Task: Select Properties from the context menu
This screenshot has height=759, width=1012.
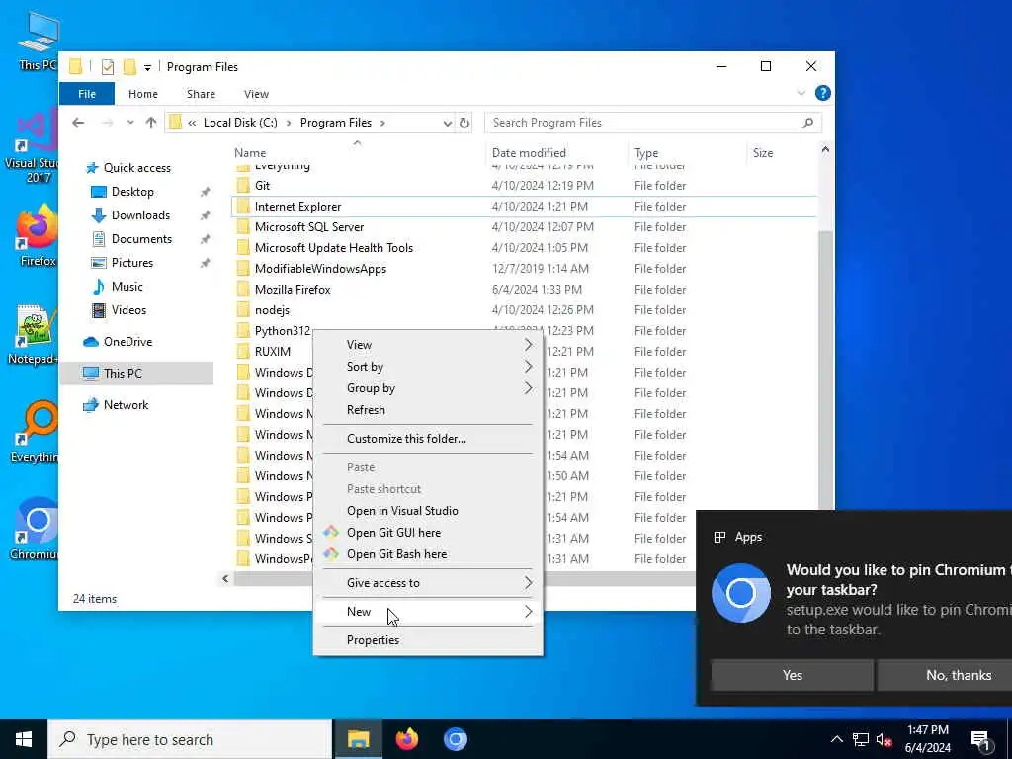Action: tap(428, 639)
